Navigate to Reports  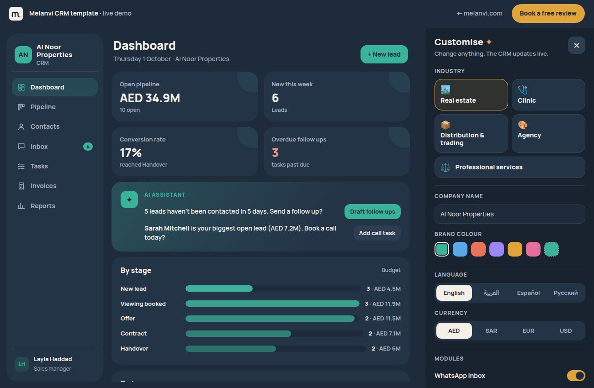tap(55, 206)
